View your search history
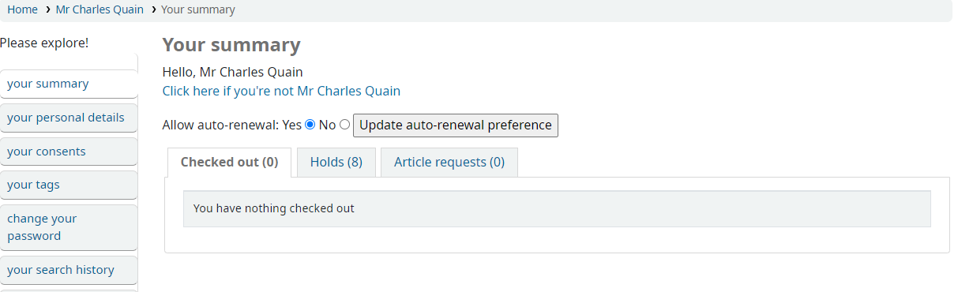 [x=69, y=270]
